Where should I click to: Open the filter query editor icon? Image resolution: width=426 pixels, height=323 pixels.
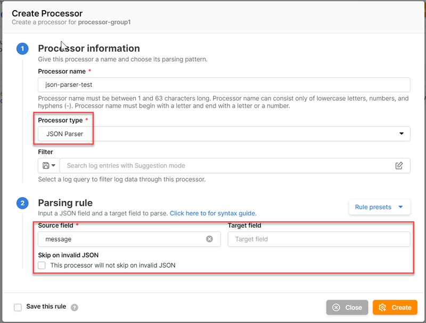399,166
